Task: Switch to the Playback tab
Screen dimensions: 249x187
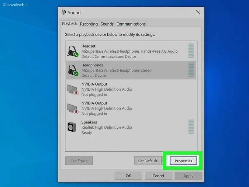Action: [69, 24]
